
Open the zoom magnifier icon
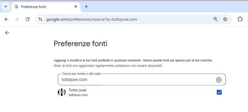coord(215,19)
